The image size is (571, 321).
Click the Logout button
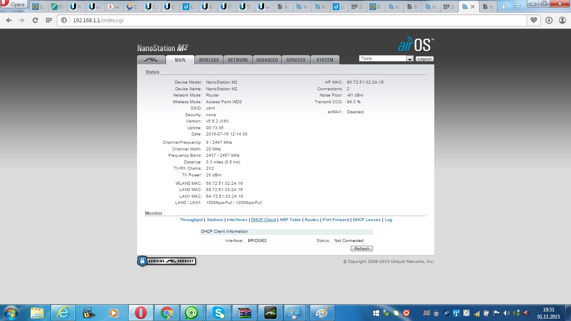click(x=424, y=59)
